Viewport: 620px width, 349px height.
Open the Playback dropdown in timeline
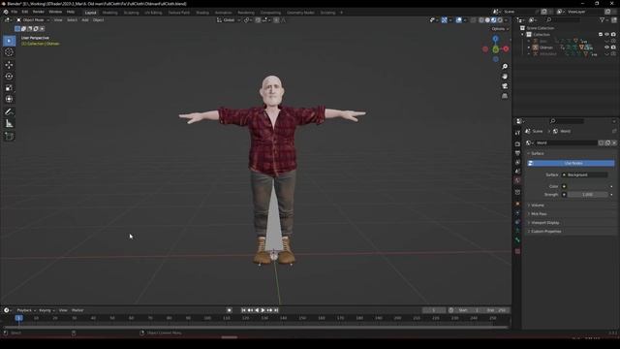[26, 310]
